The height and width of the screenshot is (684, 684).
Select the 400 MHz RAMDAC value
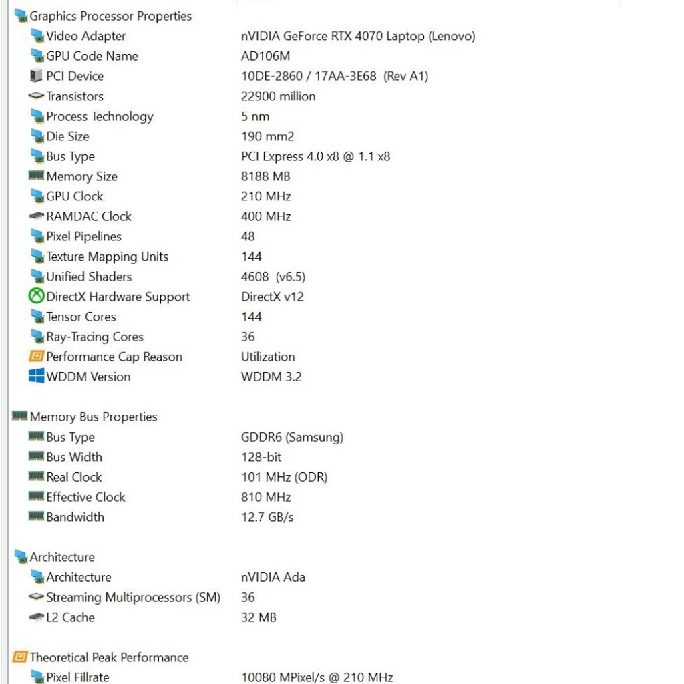[x=266, y=217]
